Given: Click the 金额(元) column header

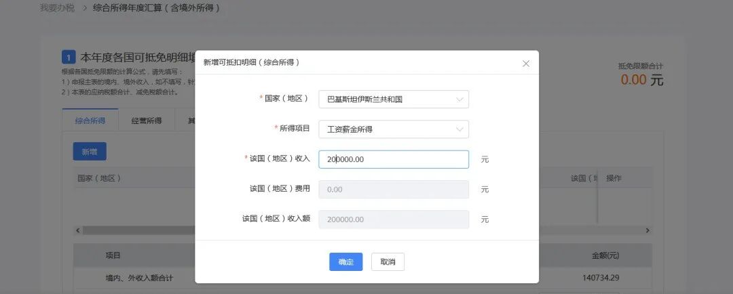Looking at the screenshot, I should pos(605,255).
